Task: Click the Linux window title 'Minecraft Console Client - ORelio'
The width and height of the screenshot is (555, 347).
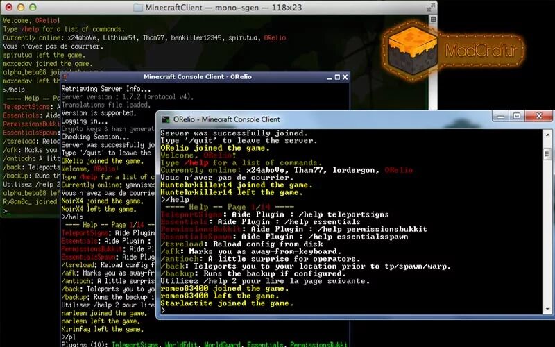Action: 198,76
